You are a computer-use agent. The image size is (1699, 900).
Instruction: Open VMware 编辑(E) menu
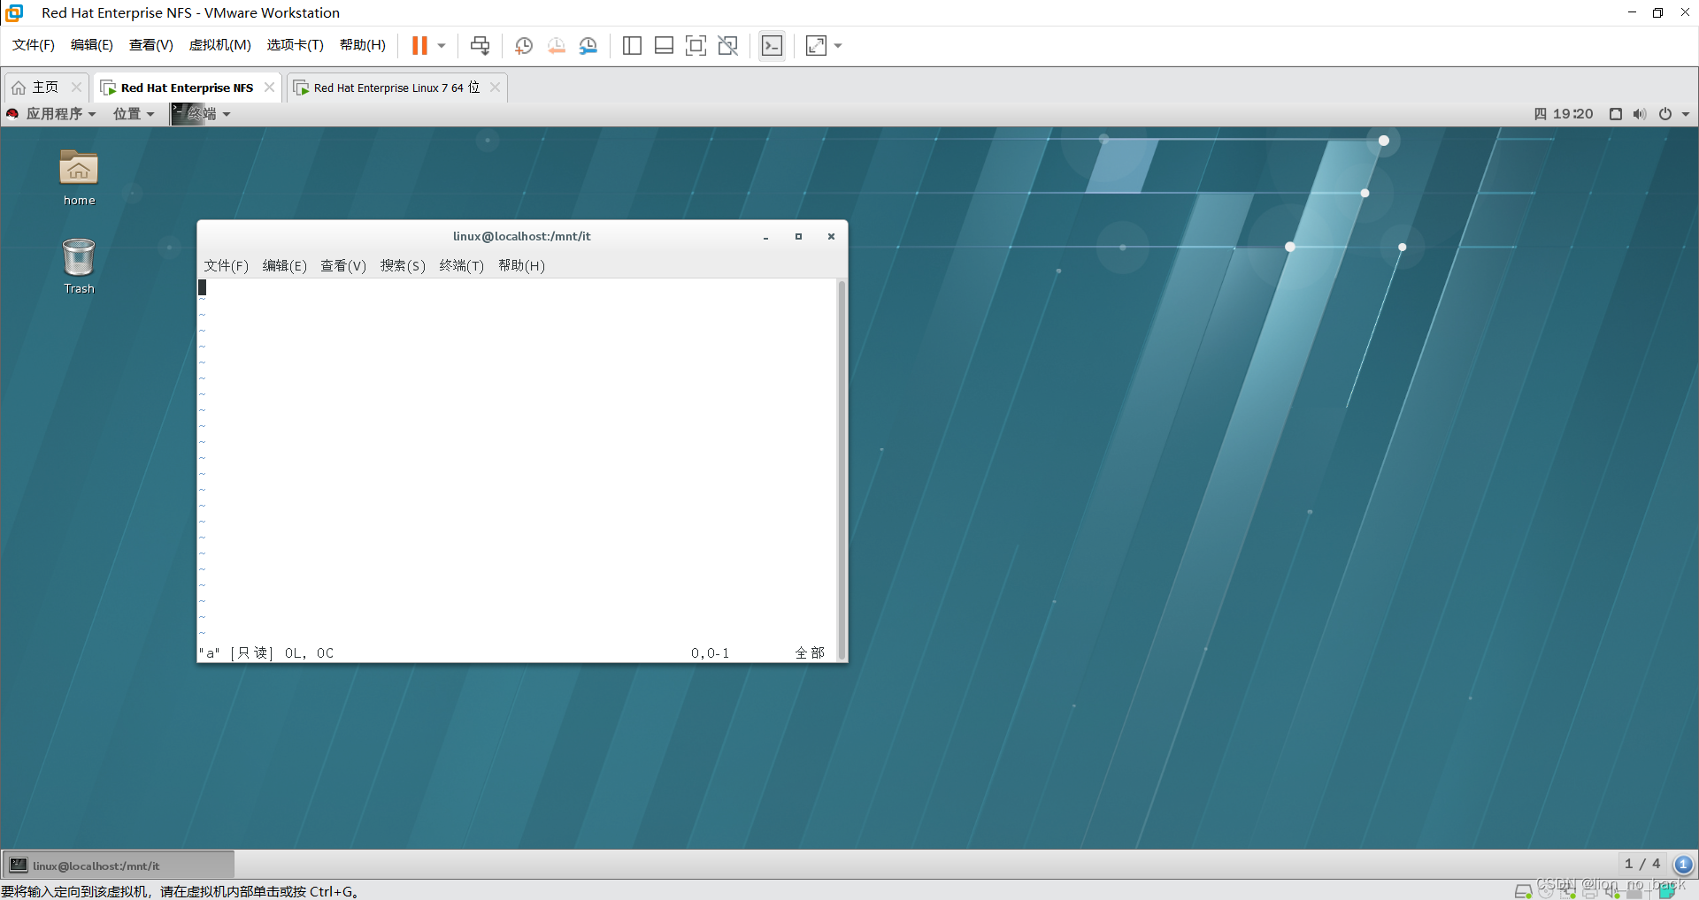(x=92, y=45)
